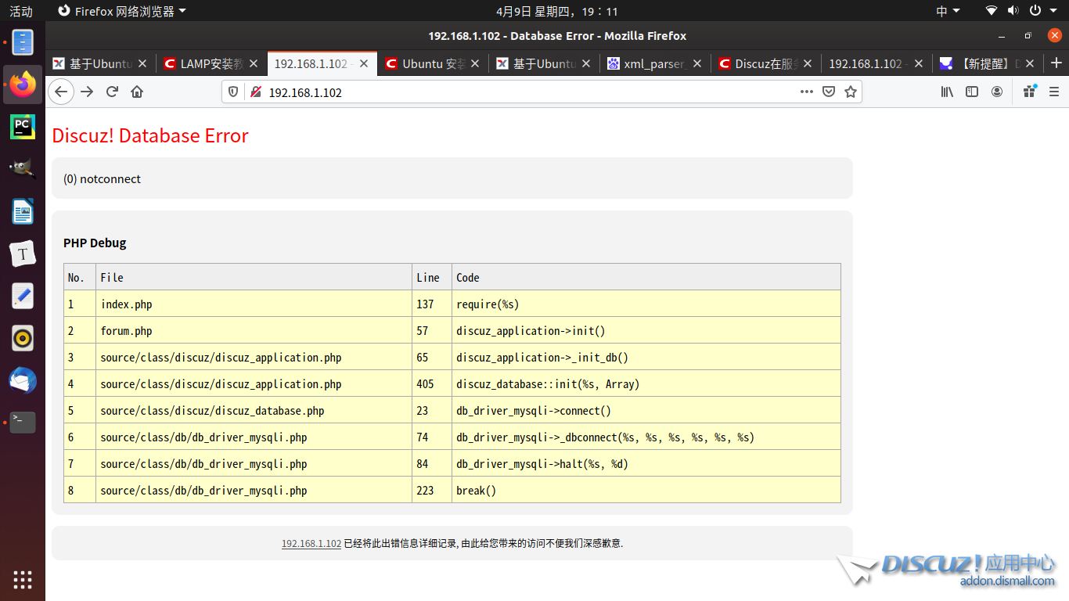This screenshot has width=1069, height=601.
Task: Launch Files from the dock
Action: click(23, 42)
